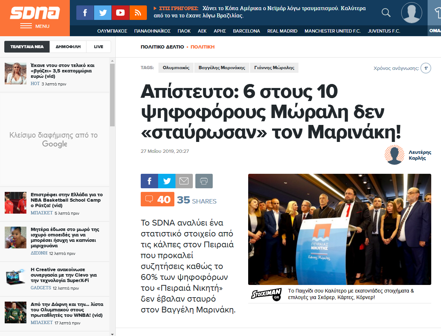The width and height of the screenshot is (441, 336).
Task: Open the hamburger MENU
Action: (x=35, y=26)
